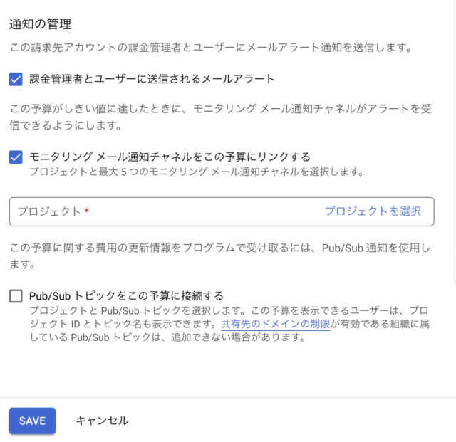Click the red required asterisk beside プロジェクト
456x442 pixels.
click(87, 211)
